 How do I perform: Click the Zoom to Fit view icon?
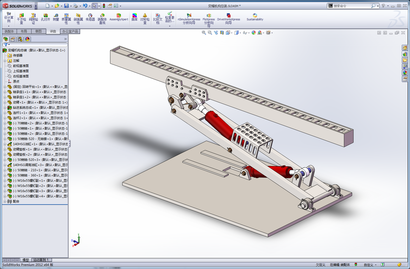click(204, 33)
